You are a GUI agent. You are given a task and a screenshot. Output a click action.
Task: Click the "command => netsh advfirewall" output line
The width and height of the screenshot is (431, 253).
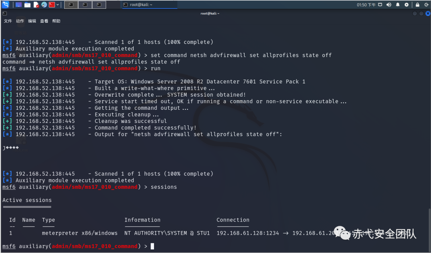pos(91,62)
